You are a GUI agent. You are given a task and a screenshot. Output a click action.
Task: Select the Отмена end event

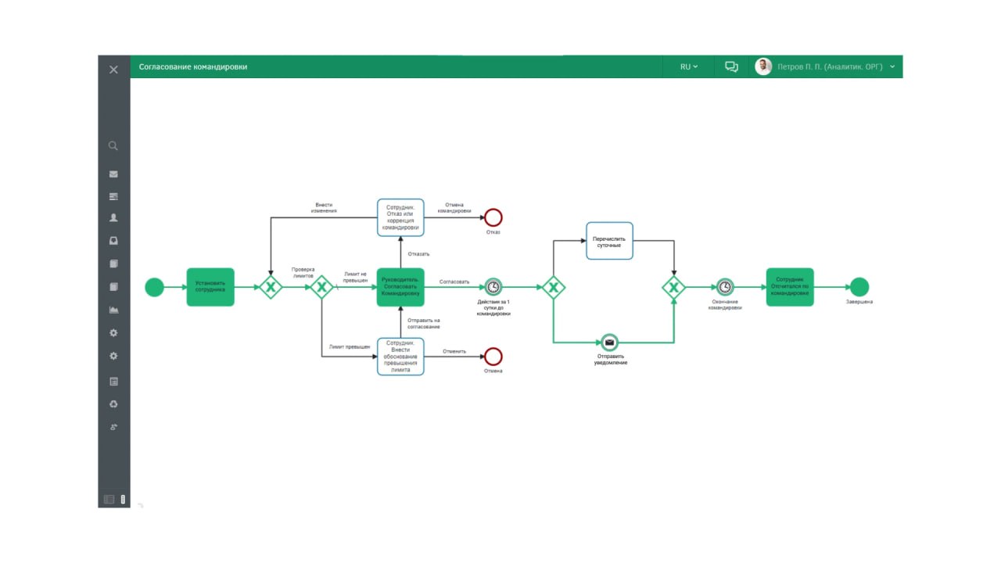coord(493,357)
